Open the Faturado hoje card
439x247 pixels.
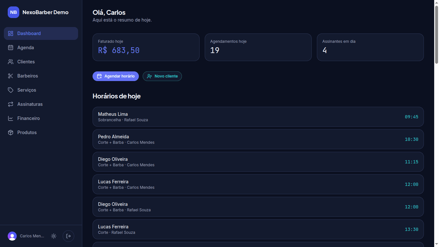[x=146, y=47]
